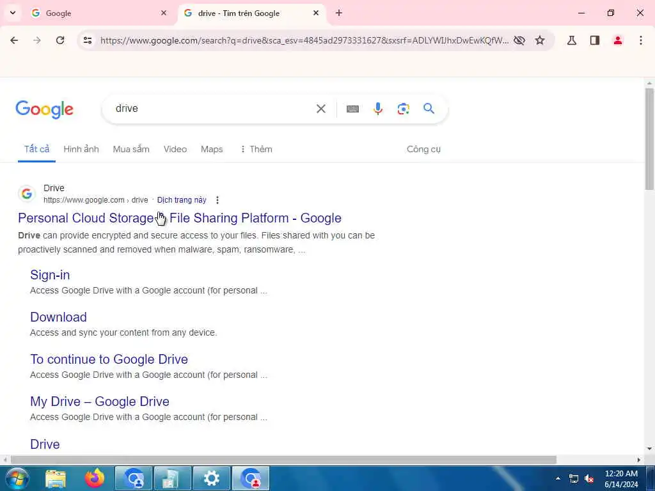The height and width of the screenshot is (491, 655).
Task: Clear the search box with X
Action: (x=321, y=109)
